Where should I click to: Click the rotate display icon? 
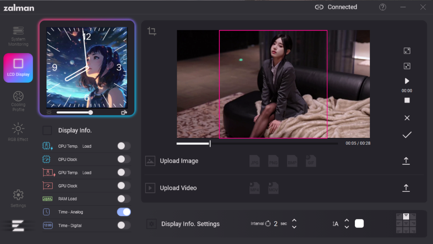124,112
